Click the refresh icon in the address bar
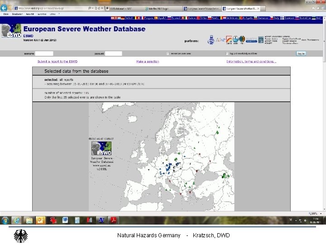Viewport: 326px width, 245px height. [x=99, y=8]
